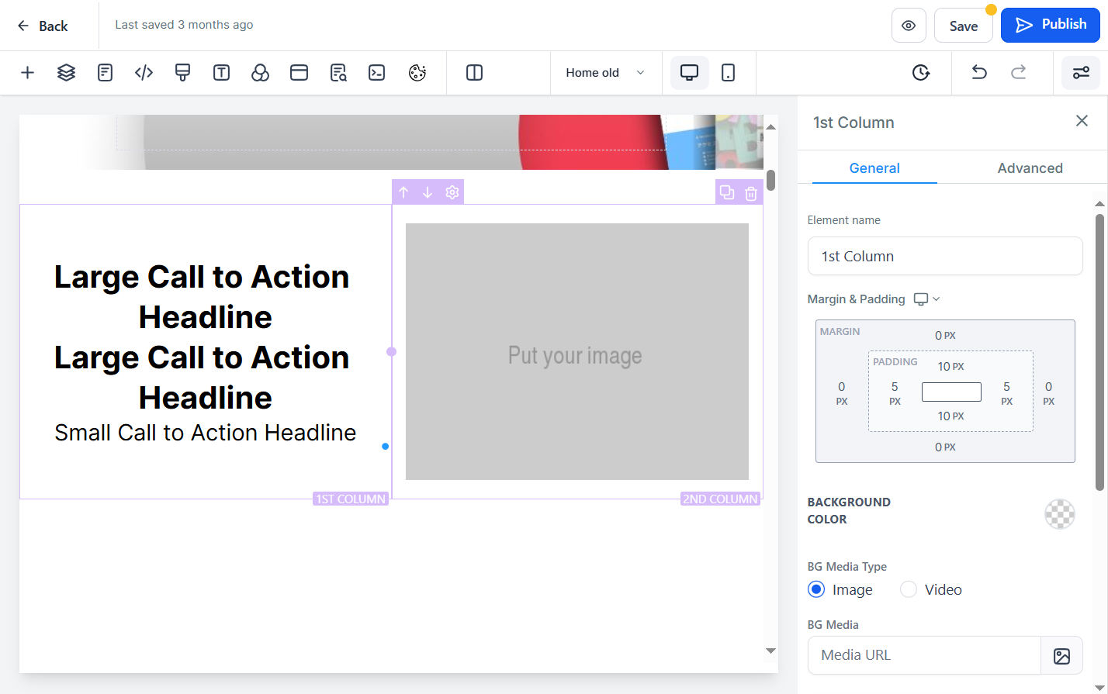Open the cookie settings icon

pos(417,73)
